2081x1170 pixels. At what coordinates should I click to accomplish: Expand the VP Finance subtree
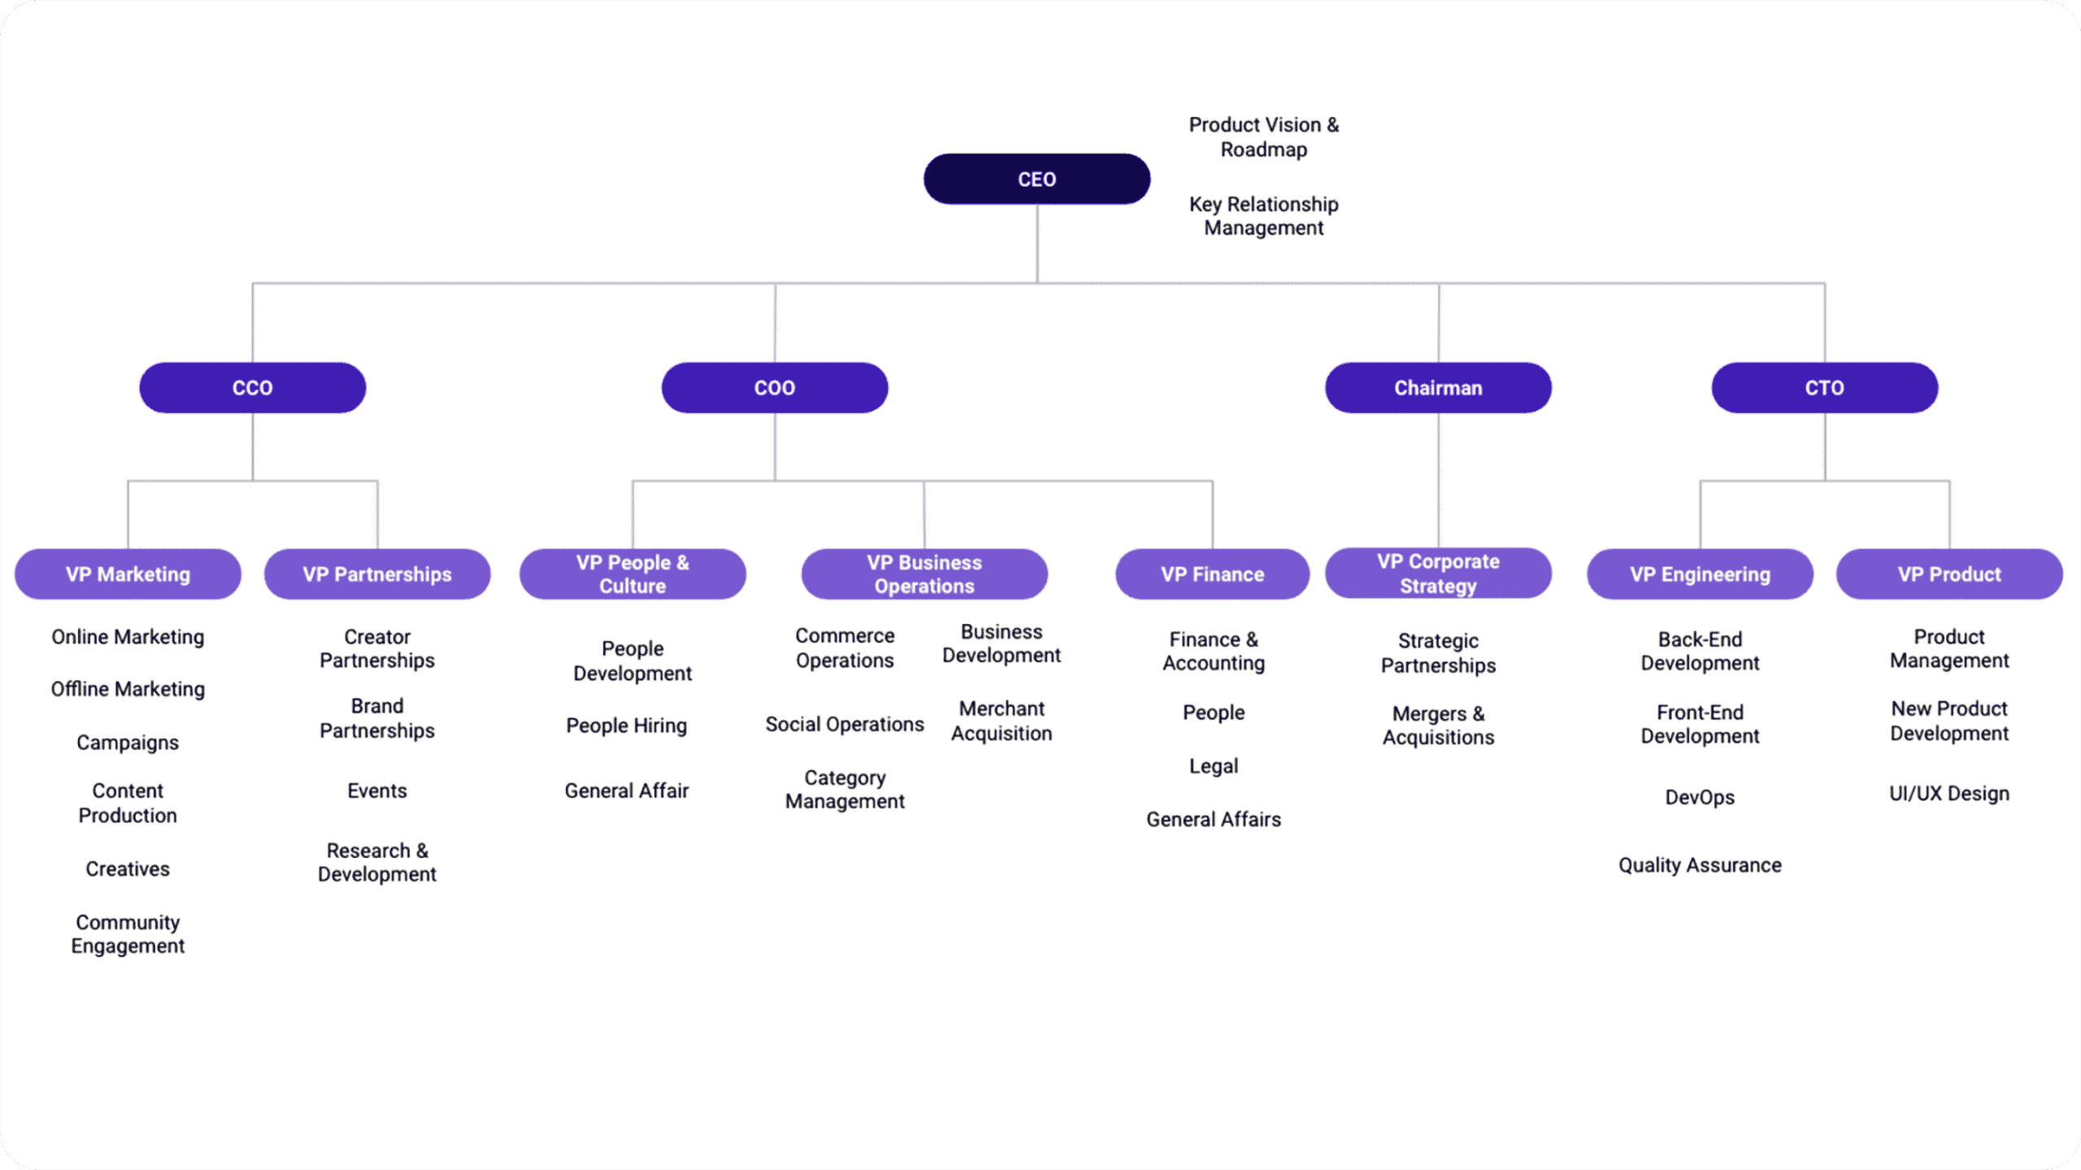pyautogui.click(x=1210, y=573)
